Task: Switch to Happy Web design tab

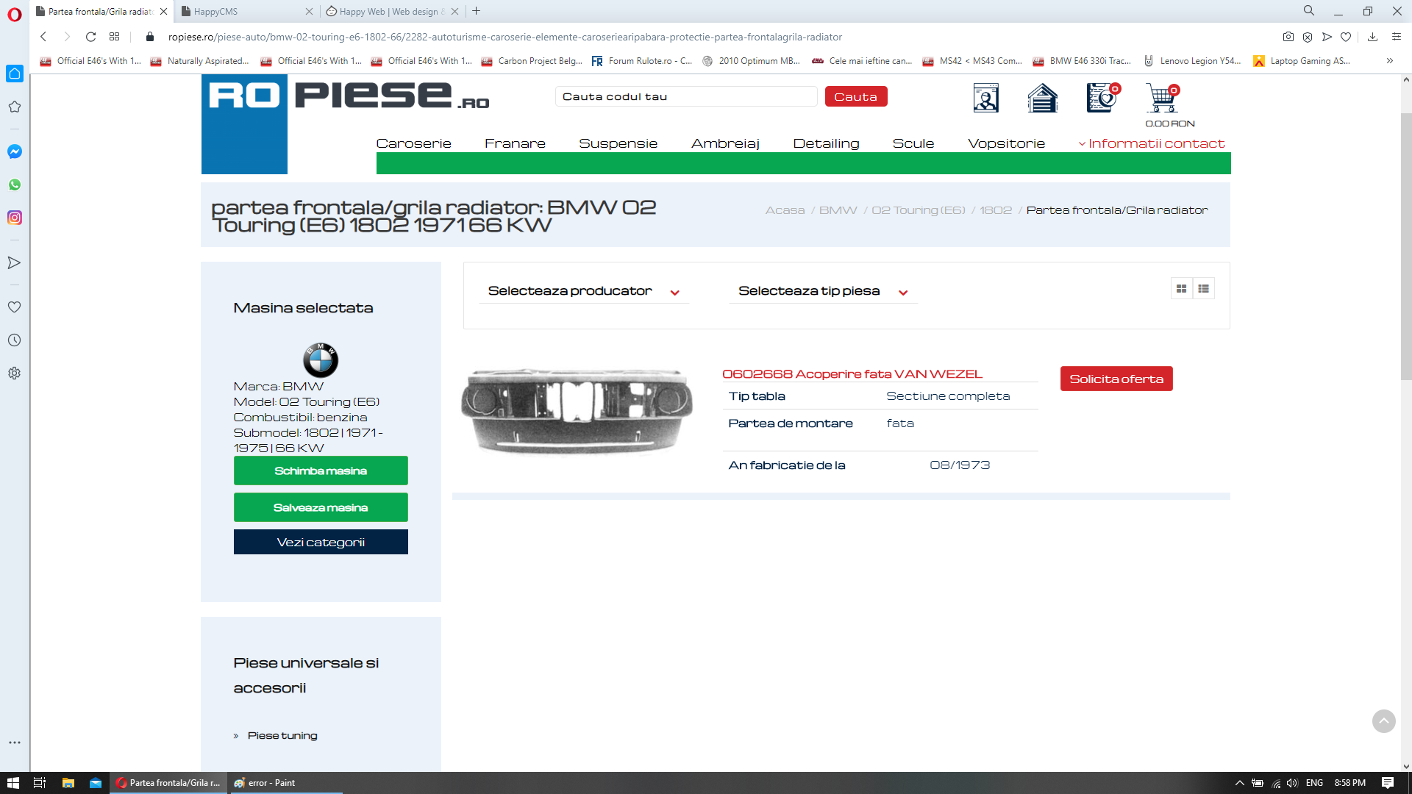Action: (x=392, y=11)
